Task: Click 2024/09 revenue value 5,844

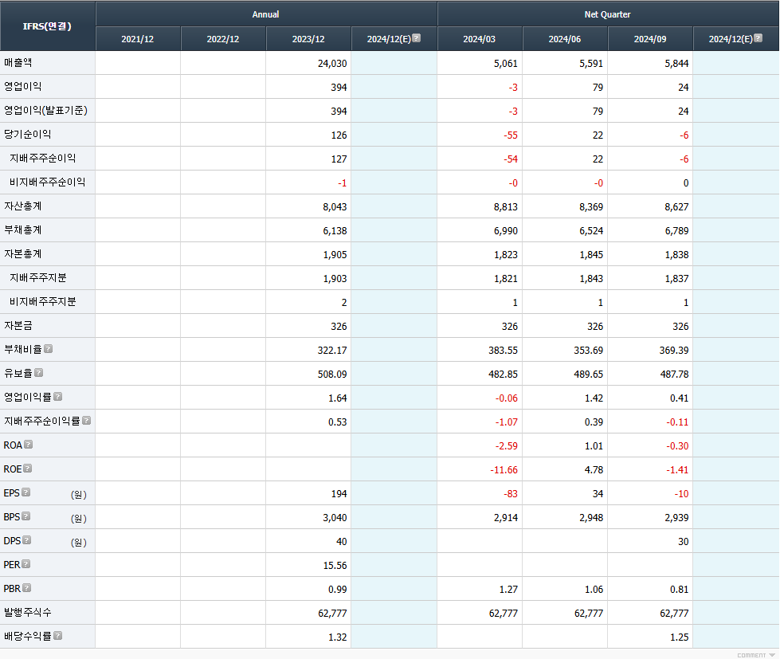Action: [x=676, y=64]
